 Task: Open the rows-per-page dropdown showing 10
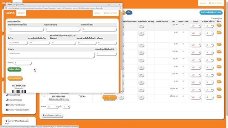[x=52, y=107]
